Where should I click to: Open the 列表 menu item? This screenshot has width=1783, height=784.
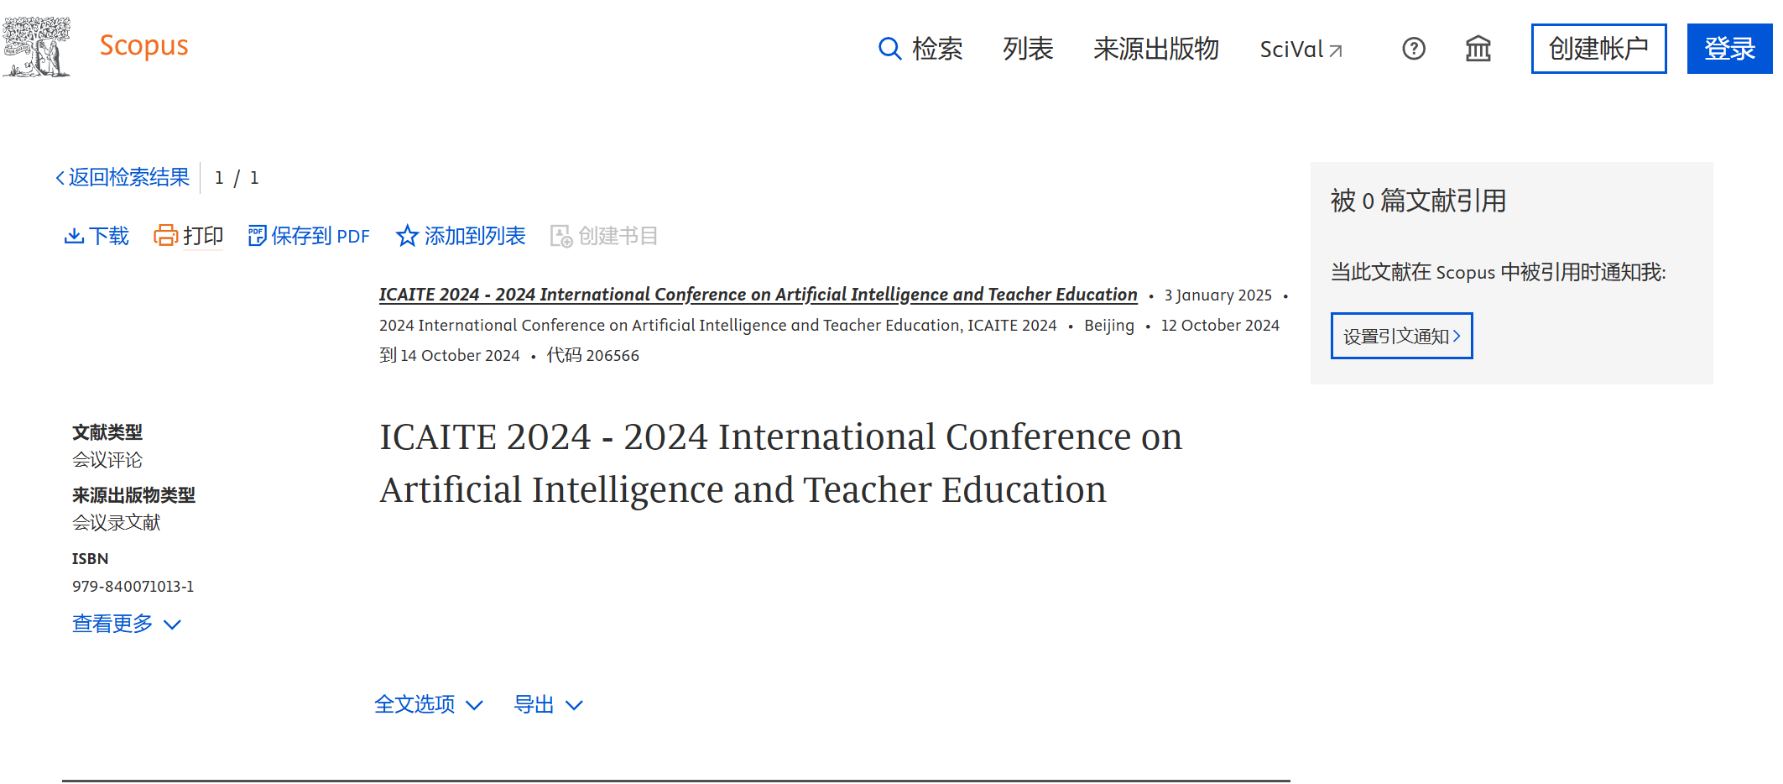point(1027,49)
